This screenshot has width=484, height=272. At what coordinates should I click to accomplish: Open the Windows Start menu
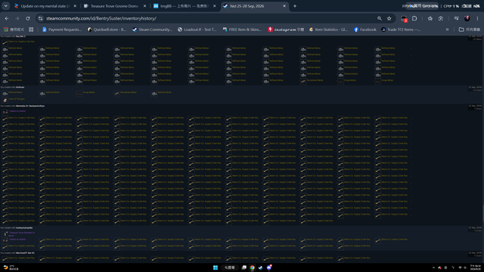point(216,267)
